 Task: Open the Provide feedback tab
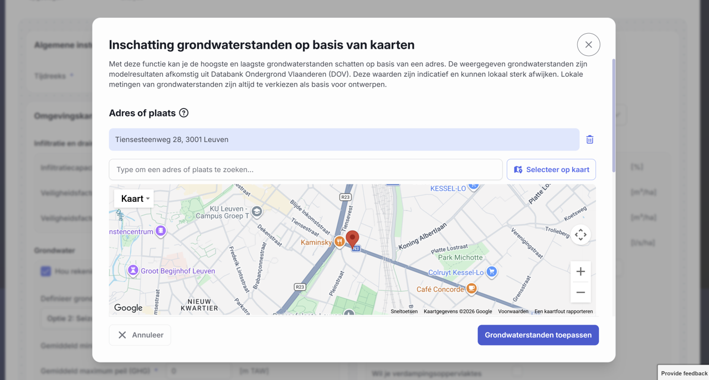684,373
